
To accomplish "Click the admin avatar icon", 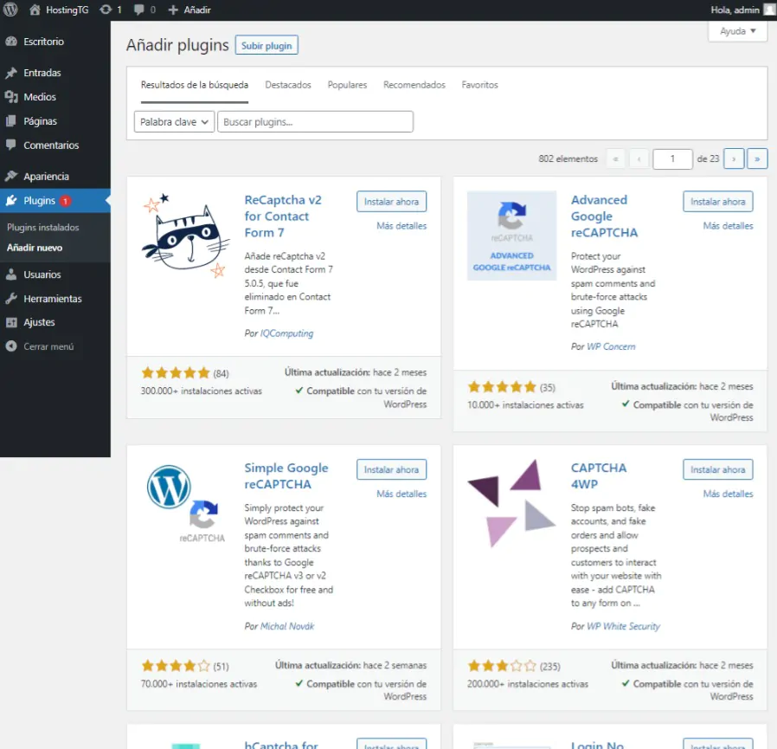I will pyautogui.click(x=769, y=10).
